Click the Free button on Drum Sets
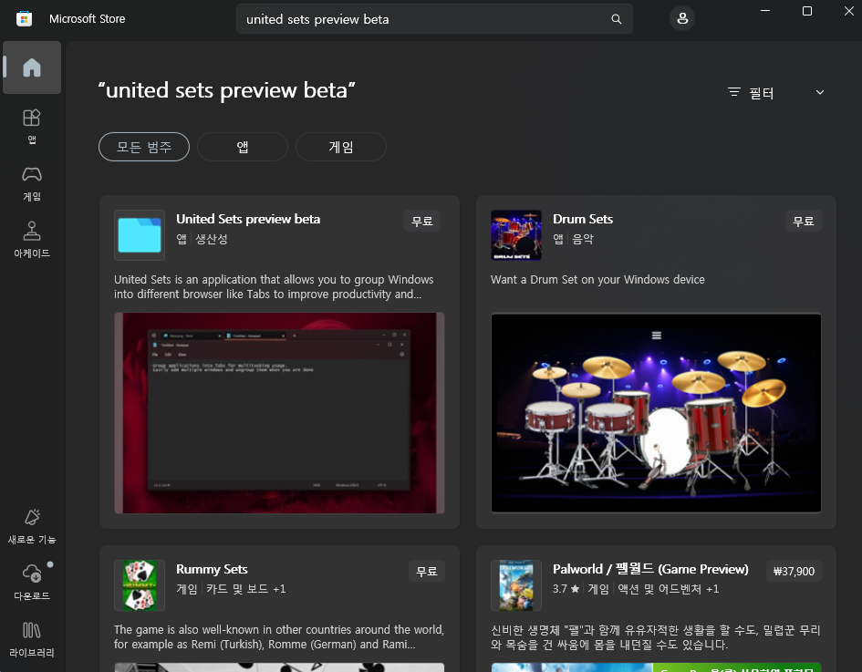862x672 pixels. pyautogui.click(x=804, y=221)
